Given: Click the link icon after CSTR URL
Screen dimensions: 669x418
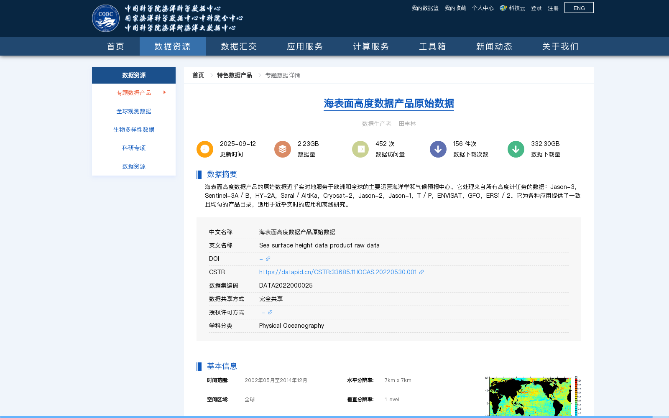Looking at the screenshot, I should pos(421,272).
